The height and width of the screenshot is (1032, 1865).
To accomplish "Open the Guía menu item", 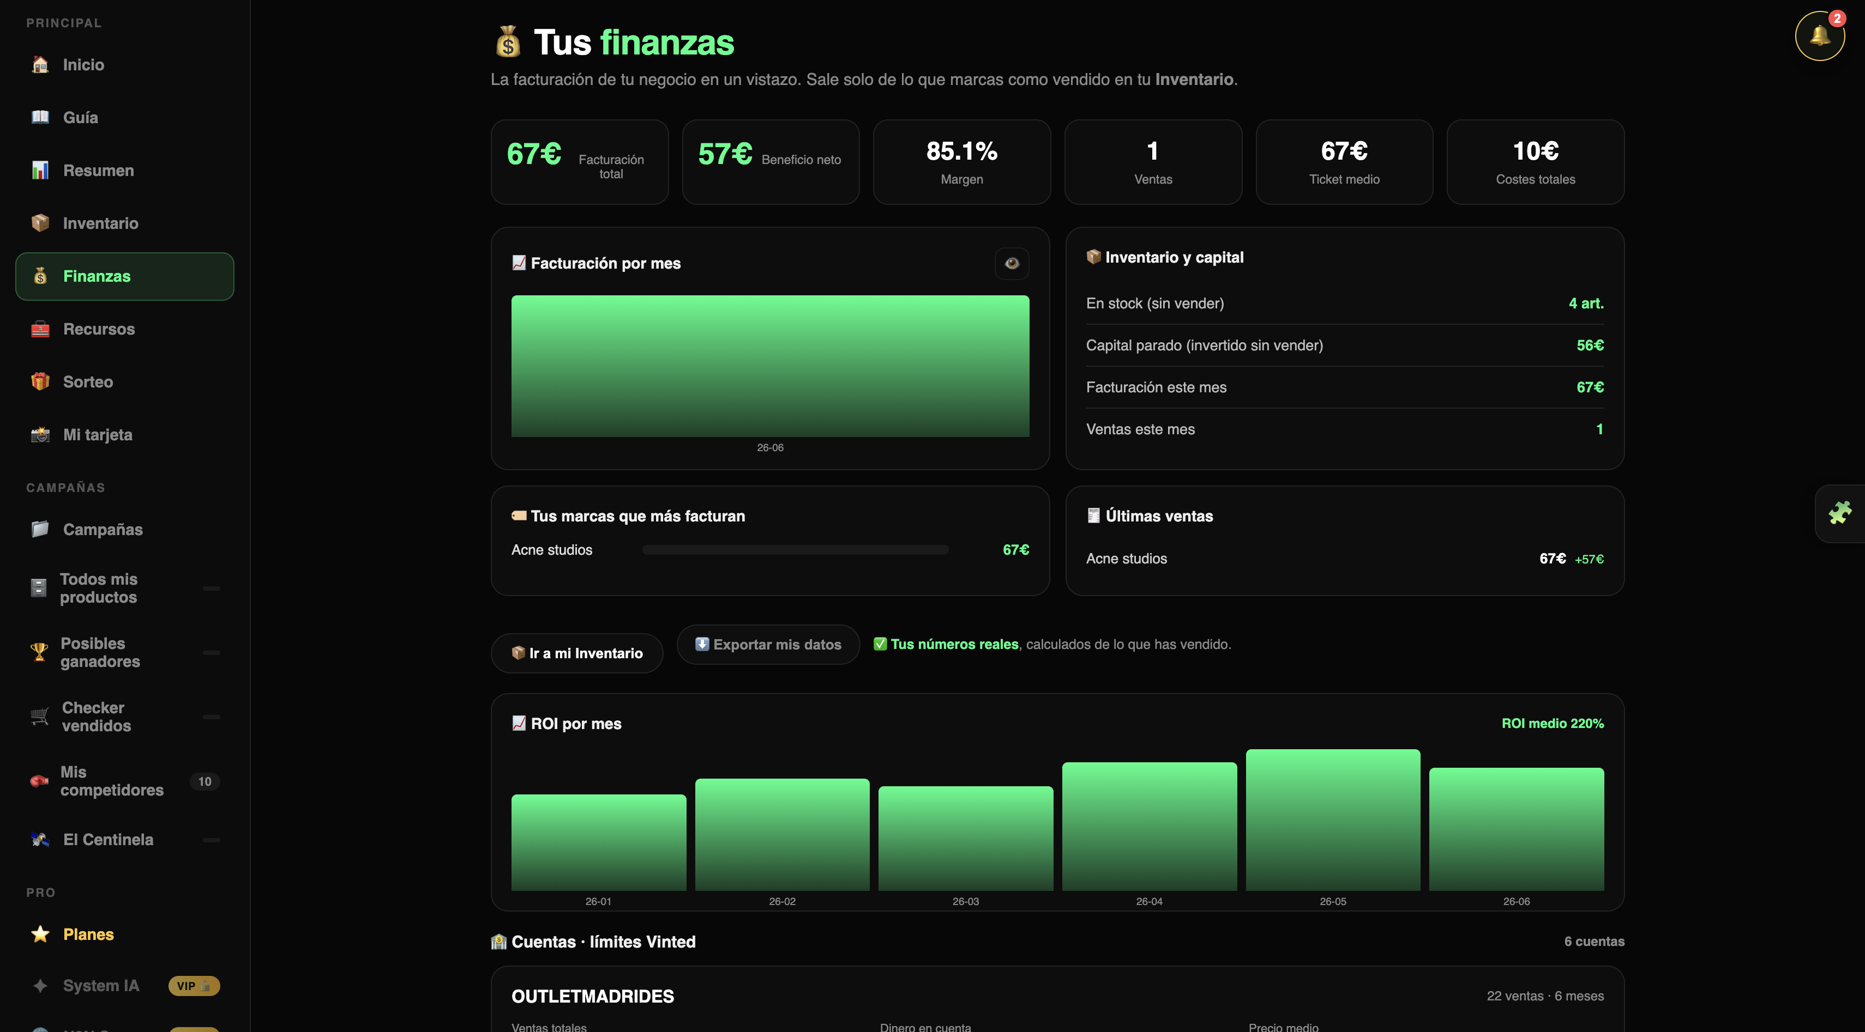I will coord(124,117).
